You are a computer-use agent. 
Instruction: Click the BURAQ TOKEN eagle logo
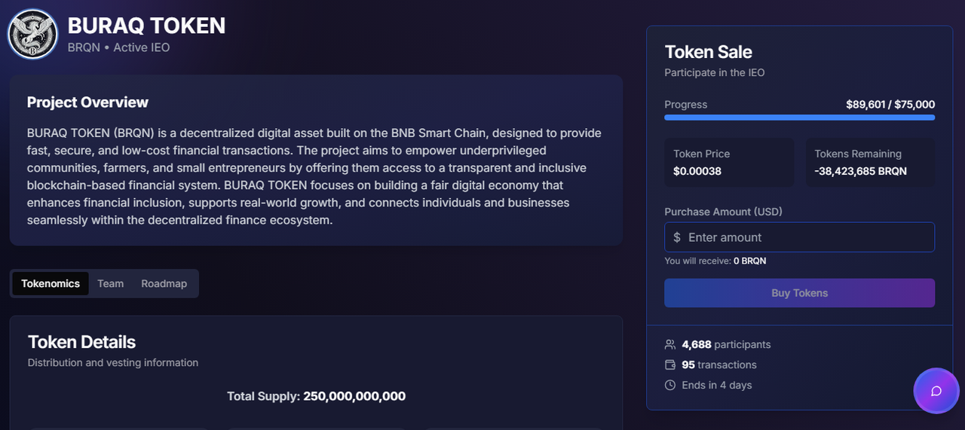(x=32, y=34)
